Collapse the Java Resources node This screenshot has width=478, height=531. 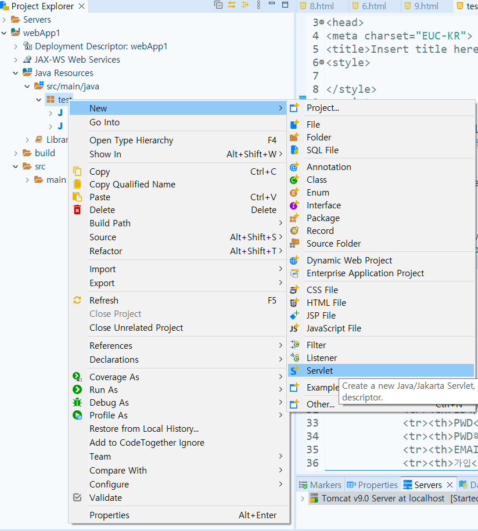pos(16,73)
